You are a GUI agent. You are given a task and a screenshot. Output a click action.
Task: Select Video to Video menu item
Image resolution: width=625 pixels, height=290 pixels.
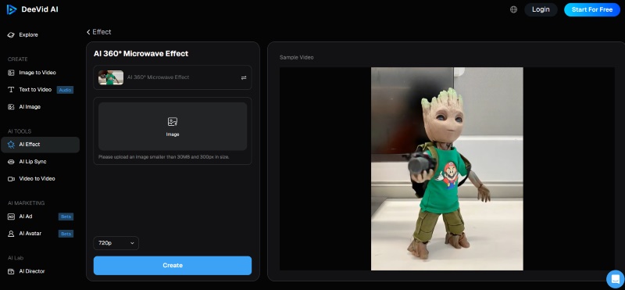point(40,179)
